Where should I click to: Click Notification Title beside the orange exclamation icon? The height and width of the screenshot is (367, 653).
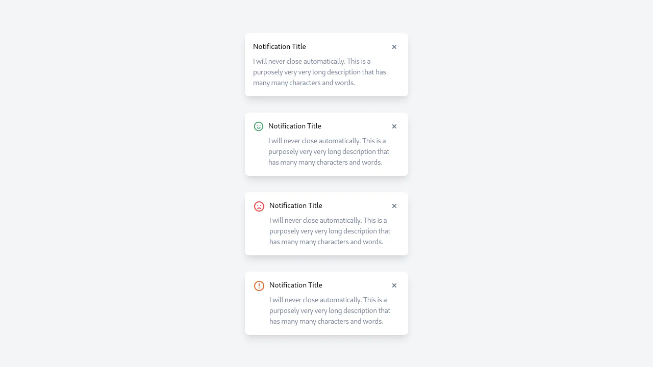click(296, 285)
